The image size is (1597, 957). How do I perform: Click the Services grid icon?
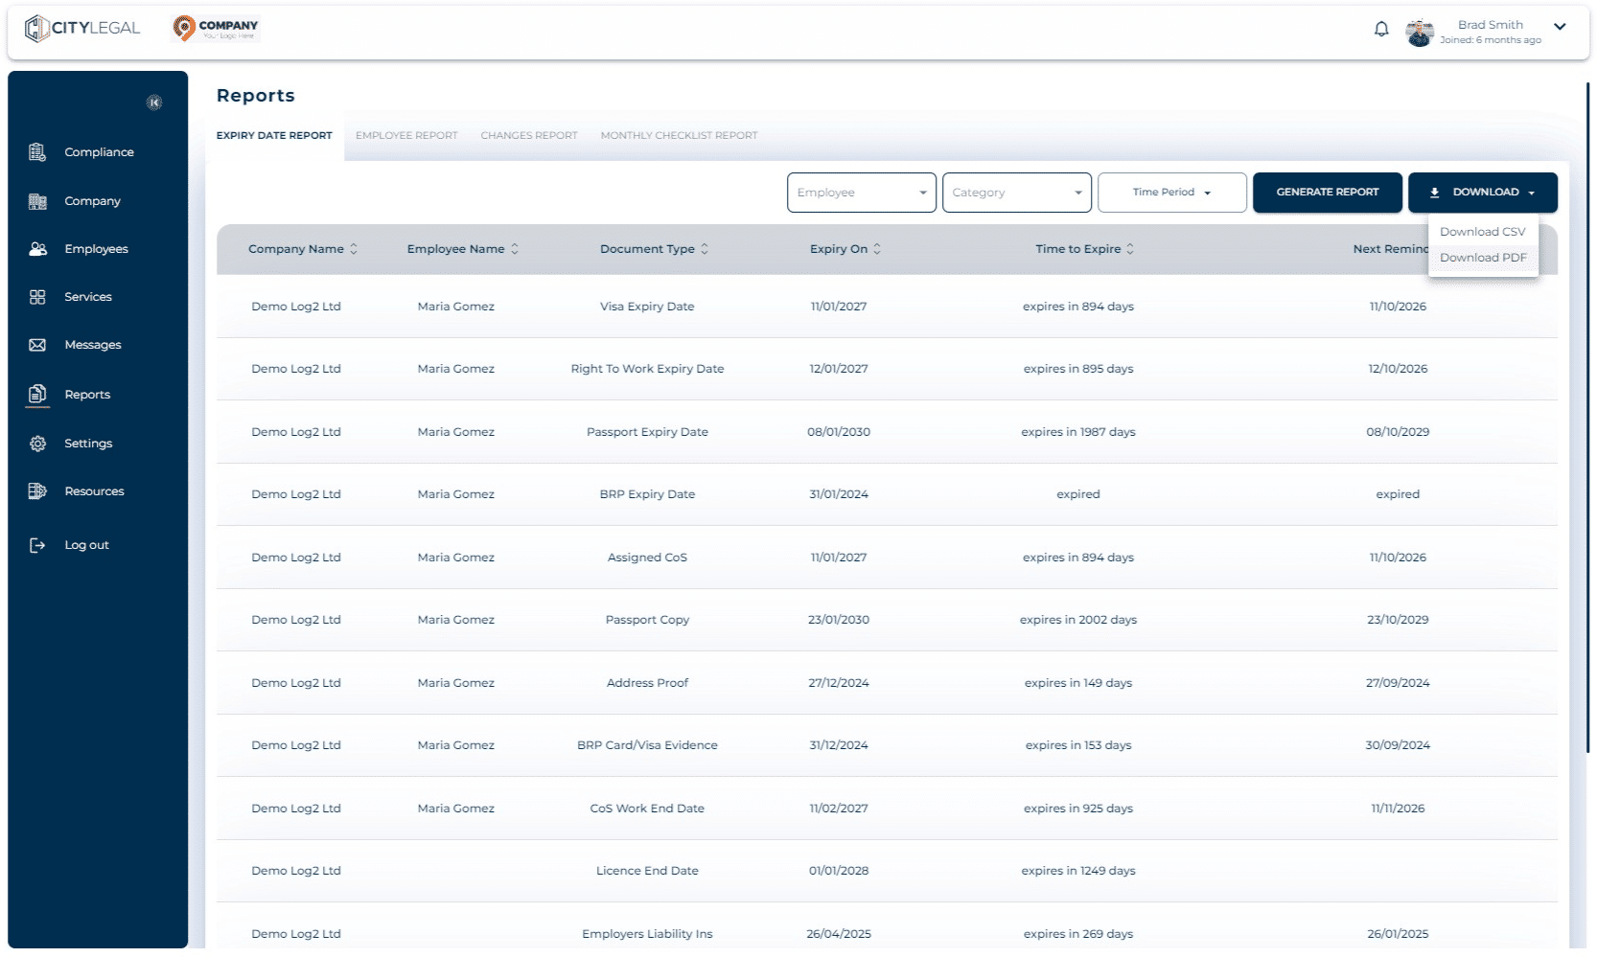(x=37, y=297)
